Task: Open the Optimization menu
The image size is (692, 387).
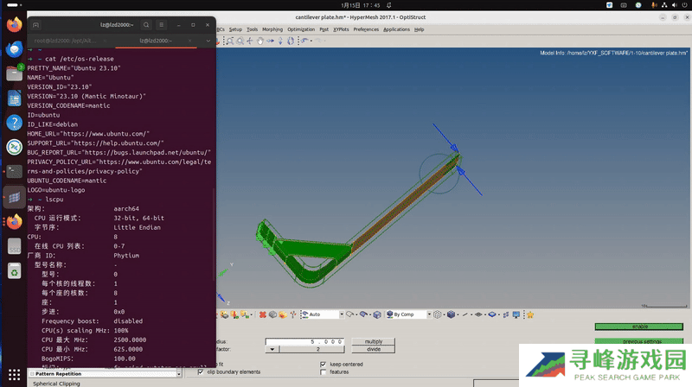Action: 301,29
